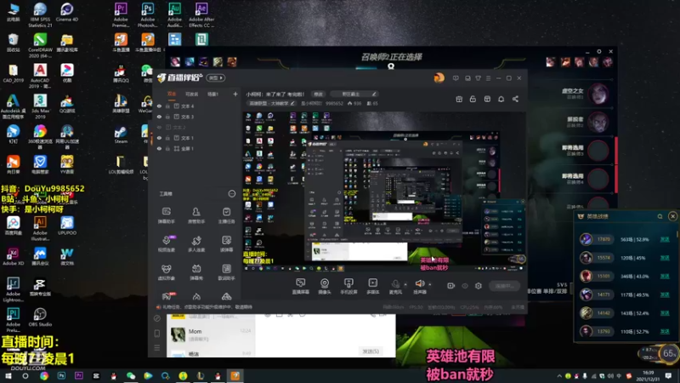Image resolution: width=680 pixels, height=383 pixels.
Task: Open the gift box icon in header
Action: point(459,99)
